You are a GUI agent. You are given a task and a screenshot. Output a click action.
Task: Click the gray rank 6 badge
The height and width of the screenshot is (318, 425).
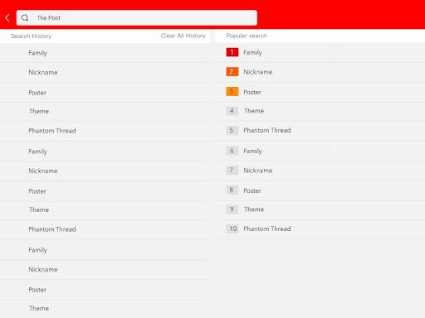click(x=232, y=151)
